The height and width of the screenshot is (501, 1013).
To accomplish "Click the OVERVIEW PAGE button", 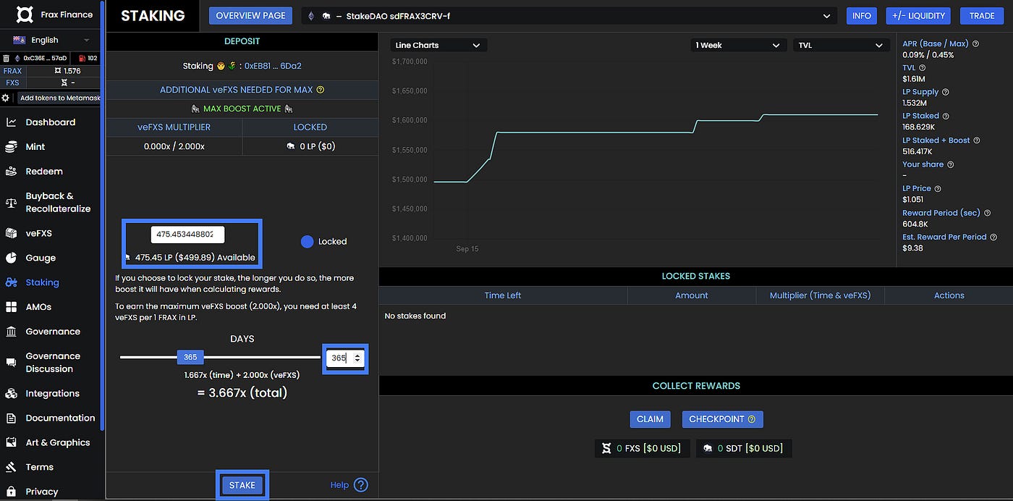I will (250, 15).
